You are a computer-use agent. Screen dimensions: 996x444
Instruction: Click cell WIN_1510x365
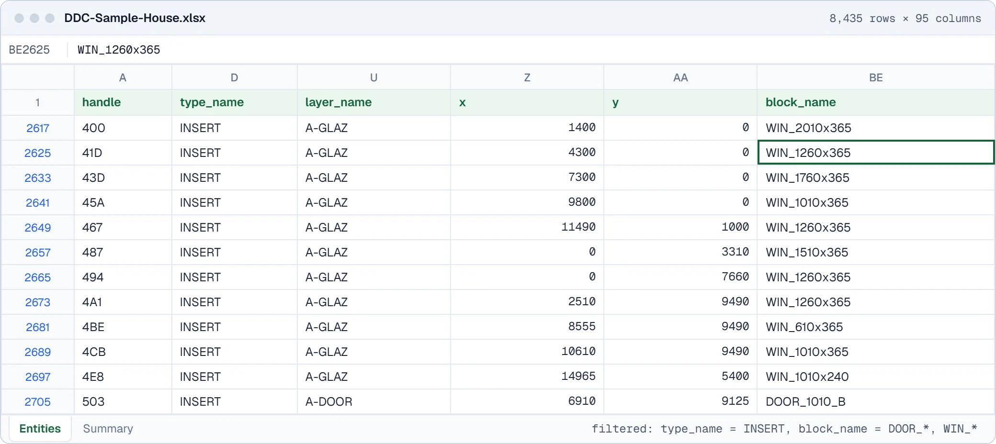pyautogui.click(x=876, y=253)
